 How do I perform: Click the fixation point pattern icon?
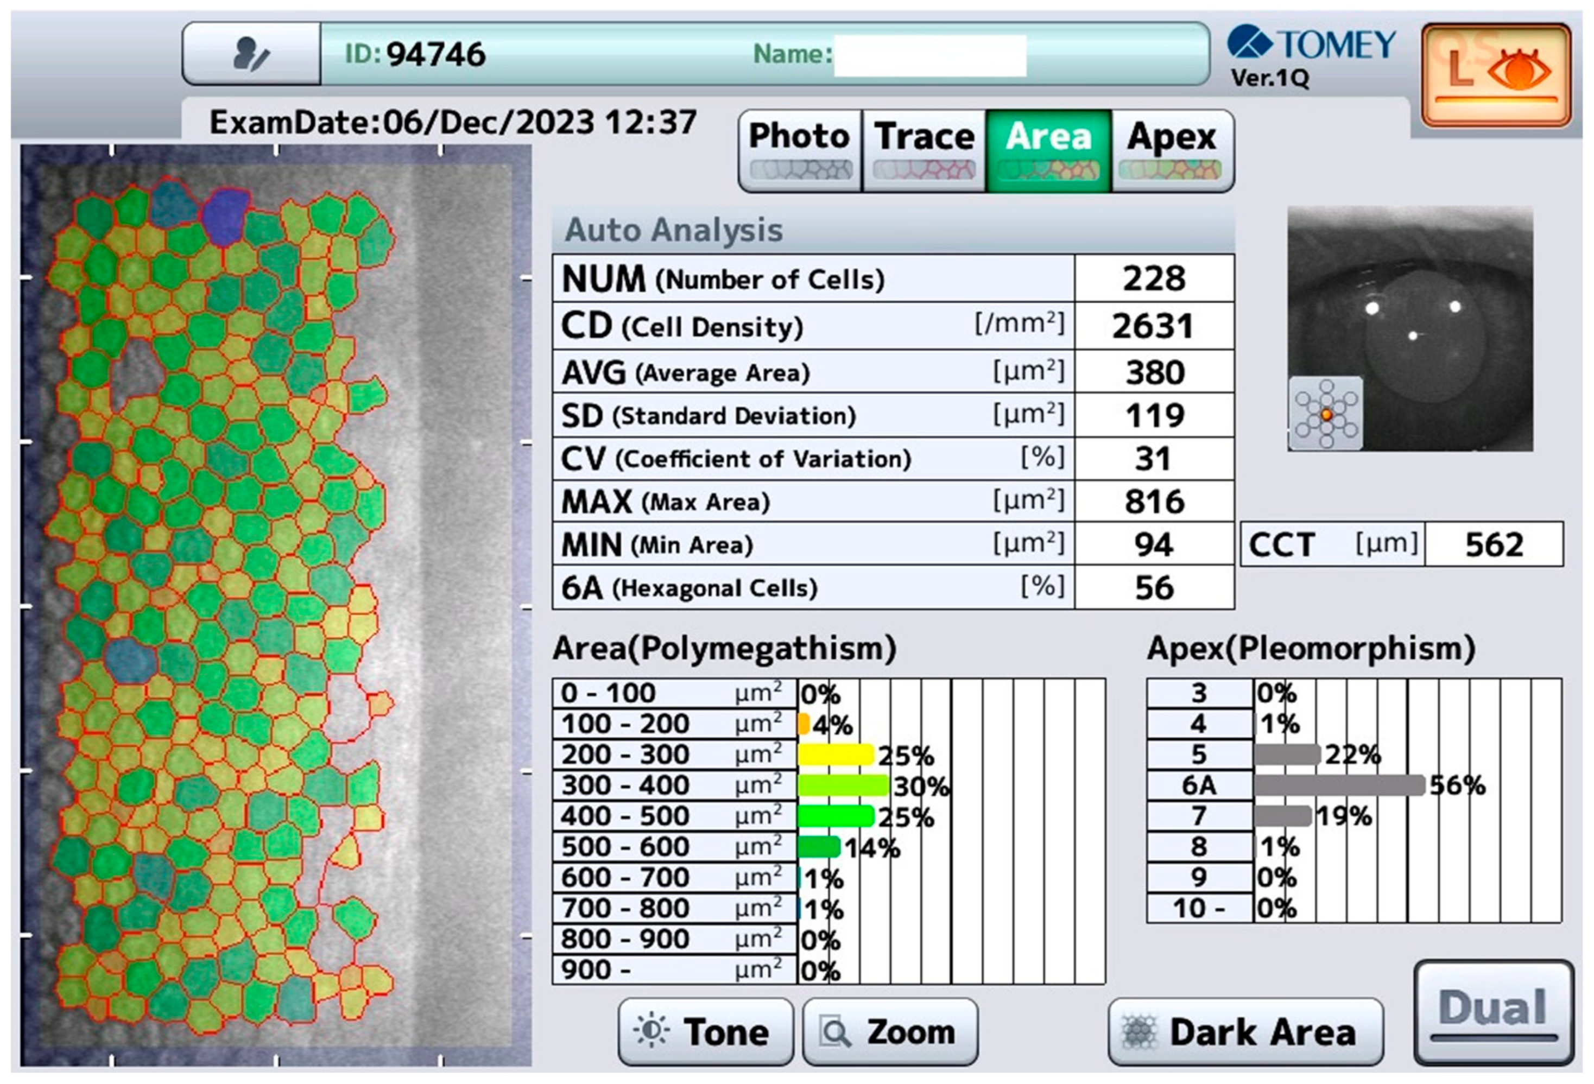pos(1326,414)
